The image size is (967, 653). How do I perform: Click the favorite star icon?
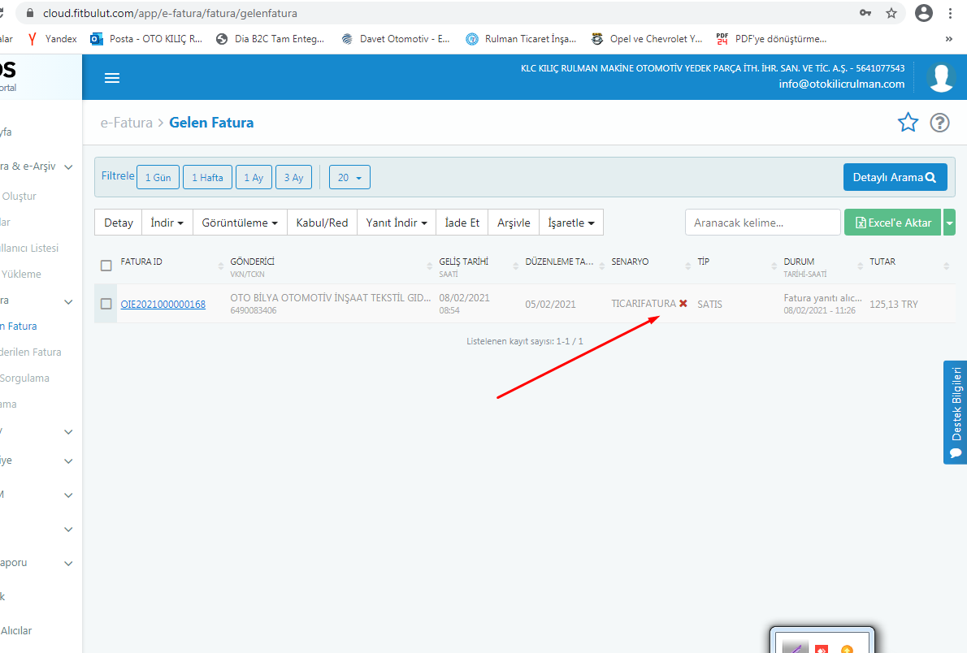(x=908, y=123)
